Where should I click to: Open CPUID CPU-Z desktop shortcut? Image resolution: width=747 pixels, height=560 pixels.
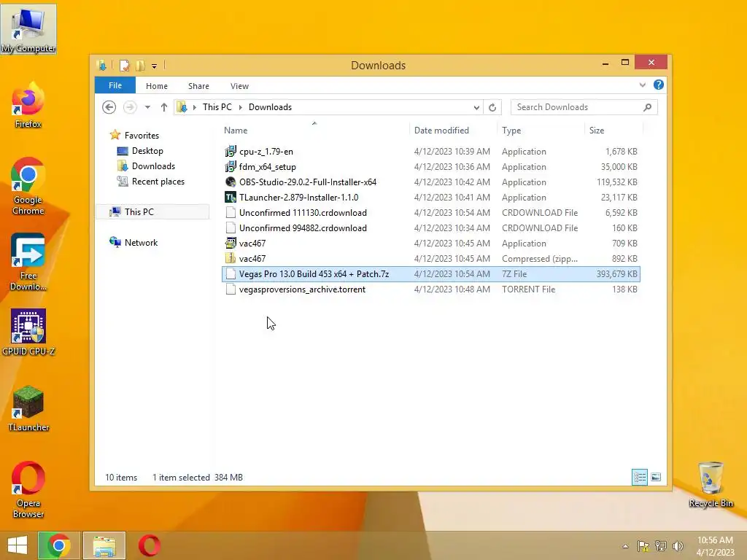[x=28, y=332]
